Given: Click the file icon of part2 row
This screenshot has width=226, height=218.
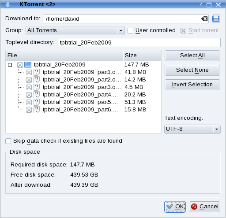Looking at the screenshot, I should [x=37, y=80].
